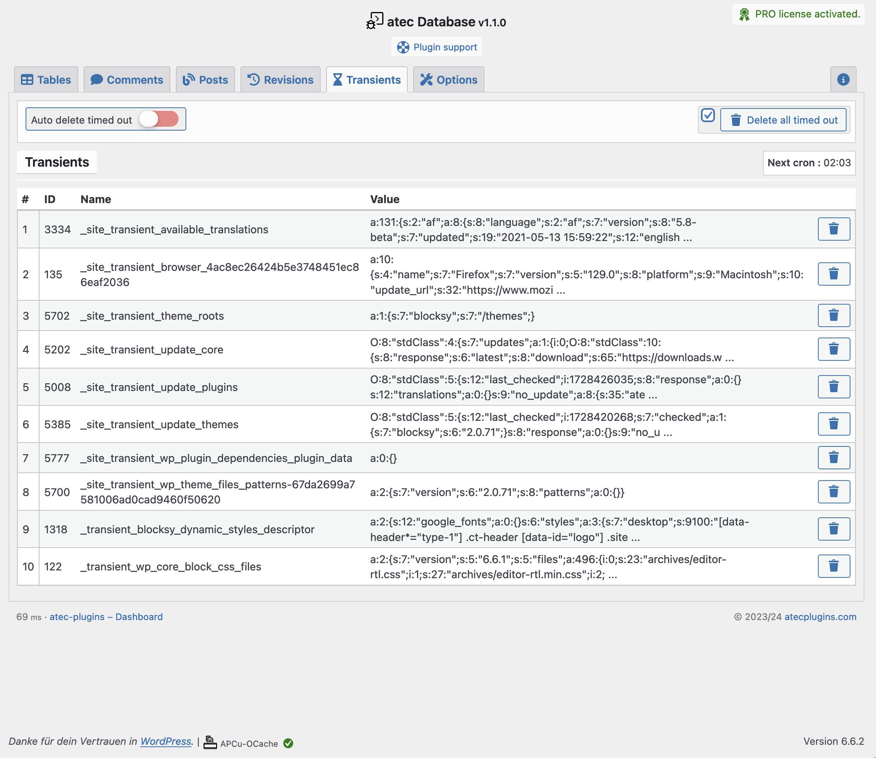
Task: Delete the available_translations transient row
Action: [833, 229]
